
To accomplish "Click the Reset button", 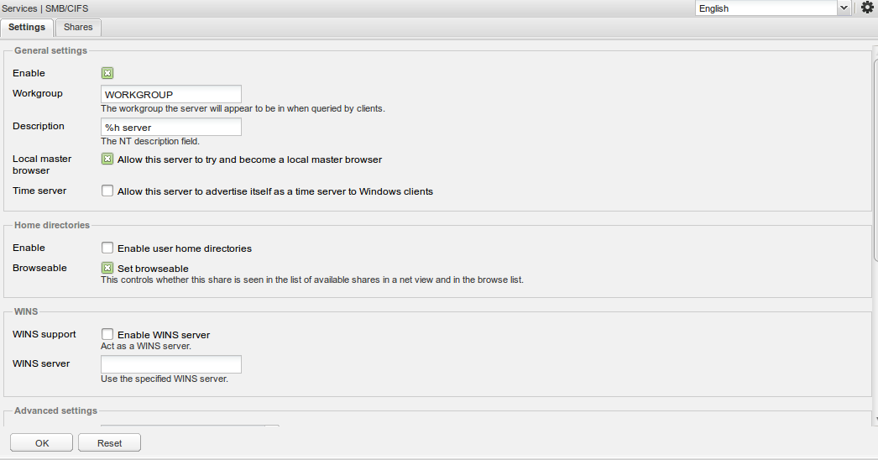I will click(109, 442).
